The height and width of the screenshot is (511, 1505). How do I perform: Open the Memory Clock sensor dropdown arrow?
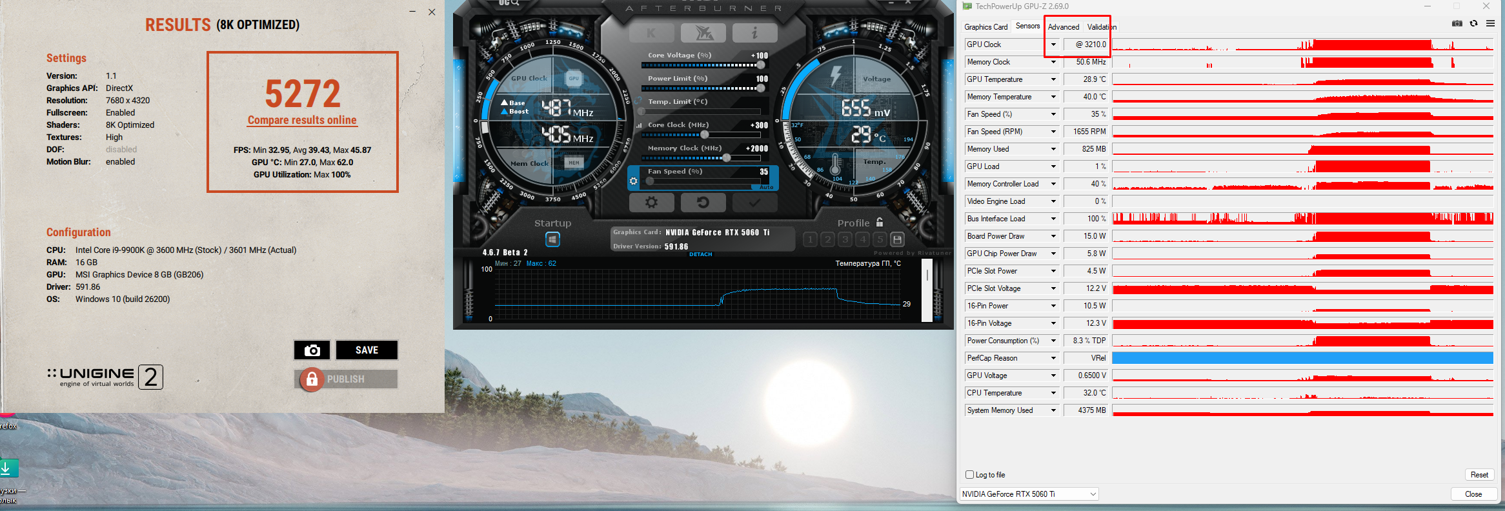1053,62
